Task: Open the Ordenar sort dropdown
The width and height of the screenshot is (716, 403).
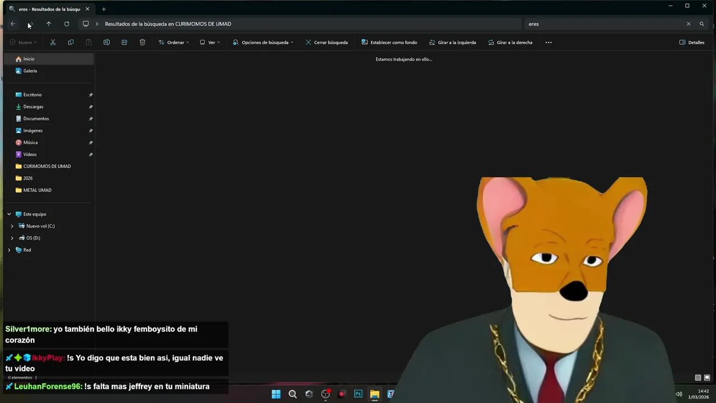Action: coord(173,43)
